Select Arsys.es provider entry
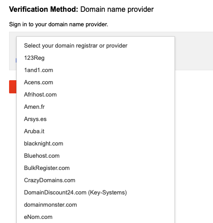213x223 pixels. tap(96, 119)
